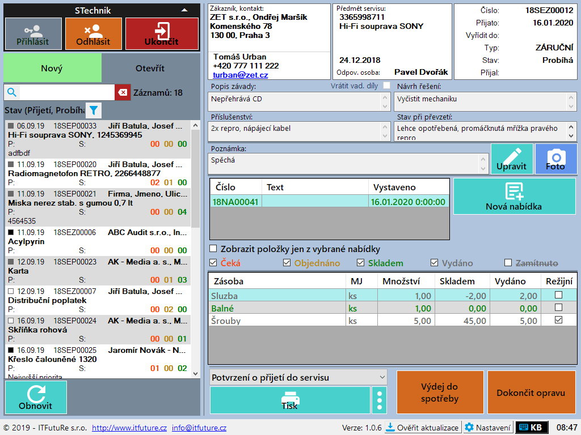The image size is (581, 435).
Task: Open Nastavení settings gear button
Action: tap(488, 428)
